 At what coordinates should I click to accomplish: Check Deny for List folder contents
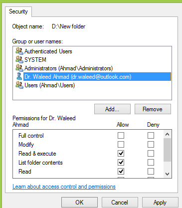point(151,163)
